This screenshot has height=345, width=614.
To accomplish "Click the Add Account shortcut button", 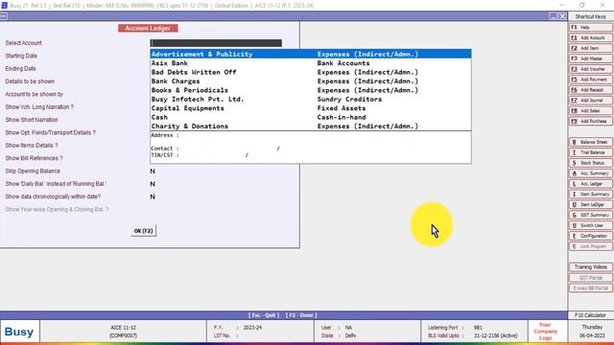I will coord(591,38).
